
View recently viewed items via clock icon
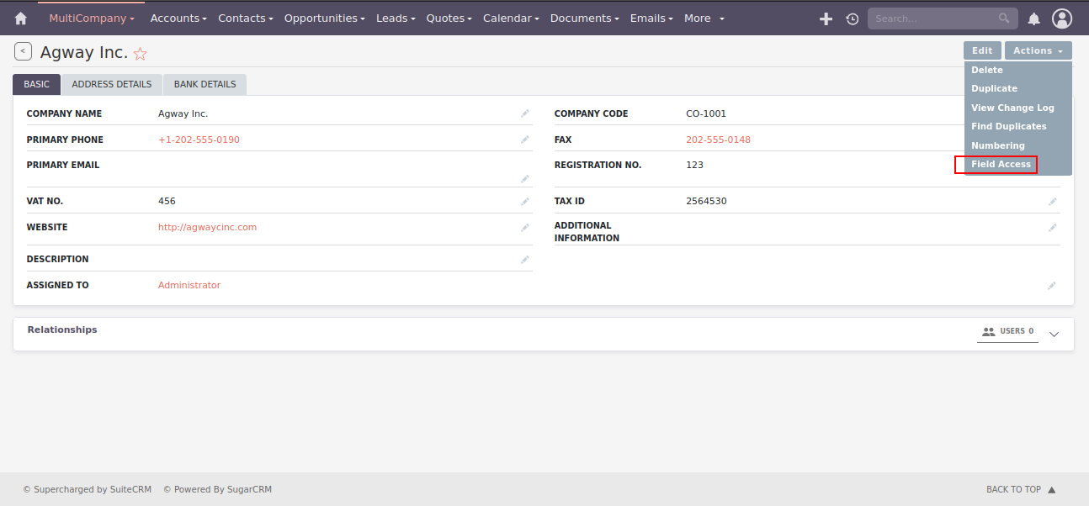[852, 18]
